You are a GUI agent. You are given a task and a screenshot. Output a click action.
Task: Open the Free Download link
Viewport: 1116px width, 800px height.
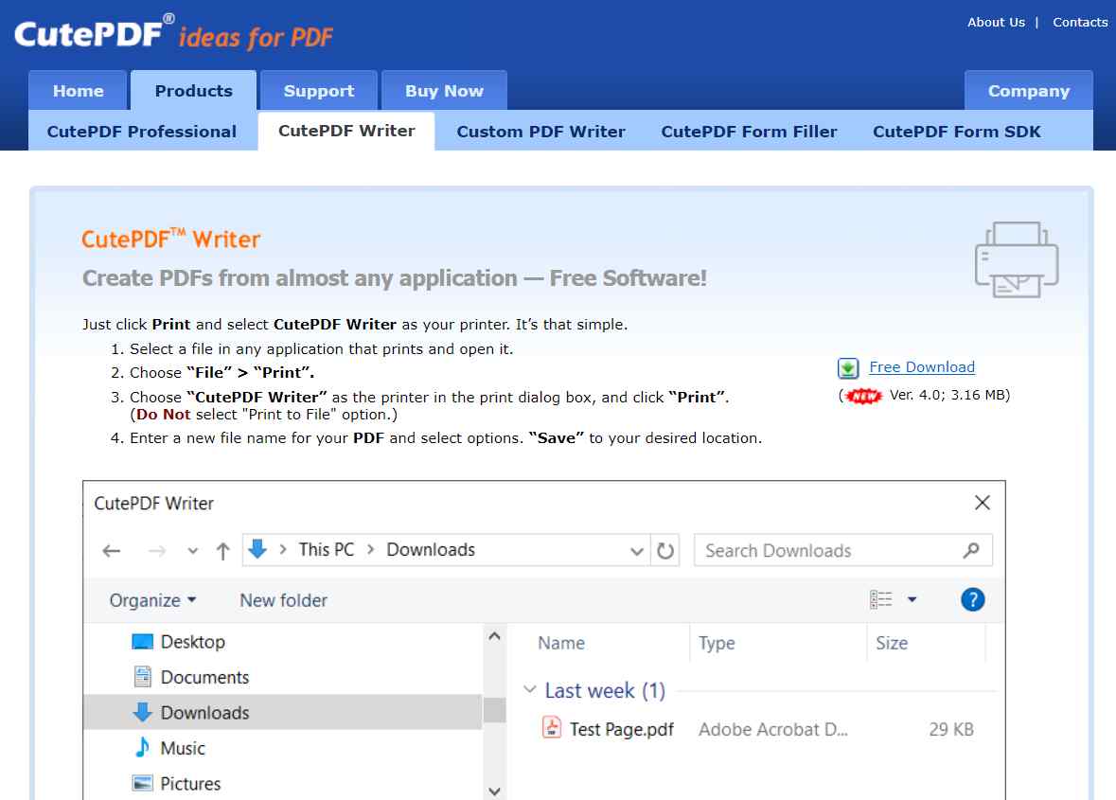[x=921, y=367]
